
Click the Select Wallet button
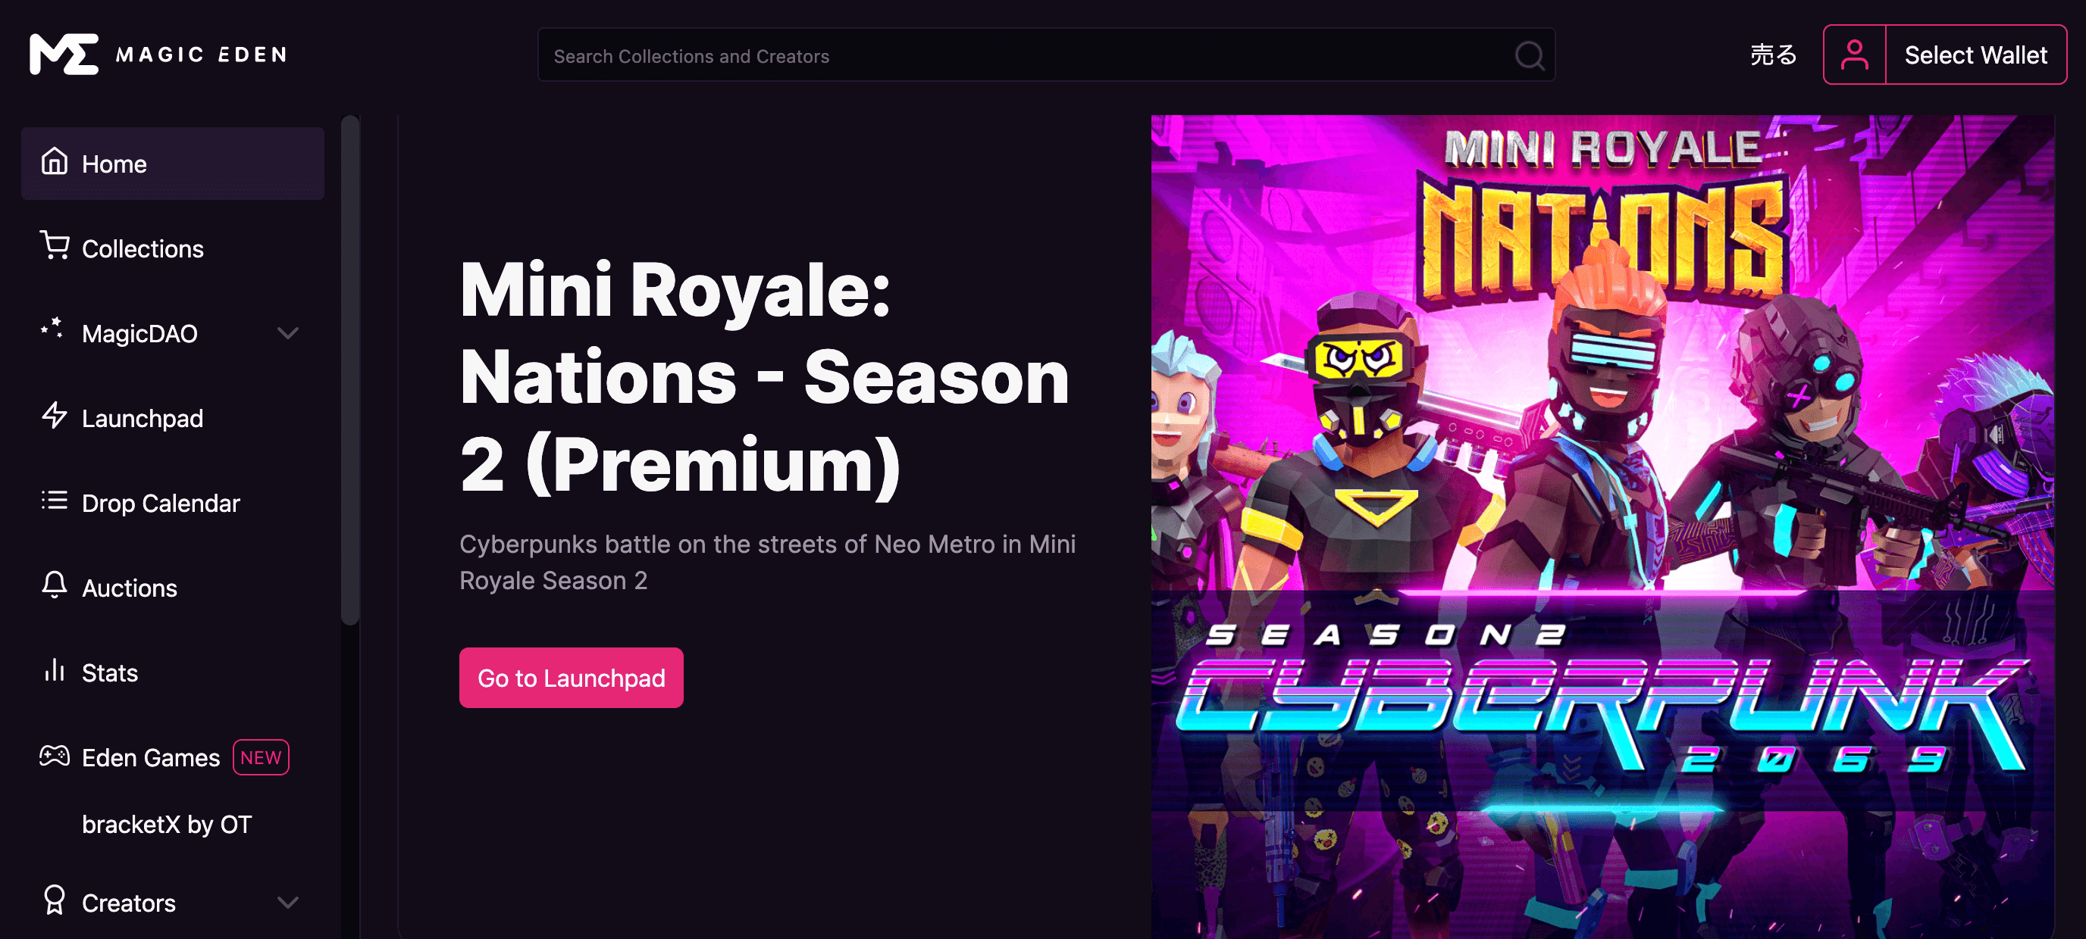pyautogui.click(x=1976, y=55)
